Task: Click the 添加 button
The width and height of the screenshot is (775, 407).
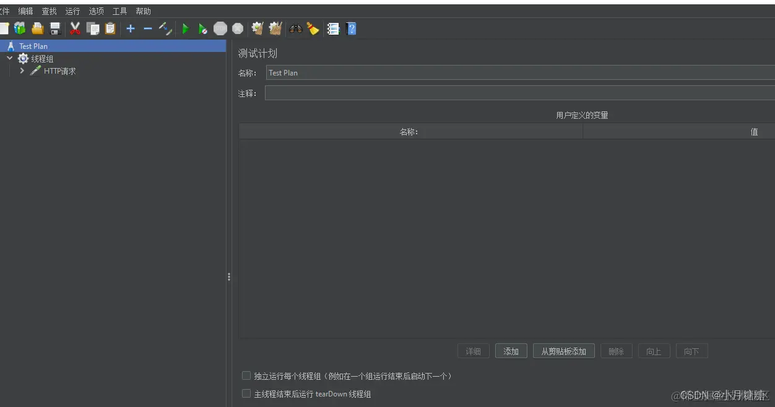Action: [511, 351]
